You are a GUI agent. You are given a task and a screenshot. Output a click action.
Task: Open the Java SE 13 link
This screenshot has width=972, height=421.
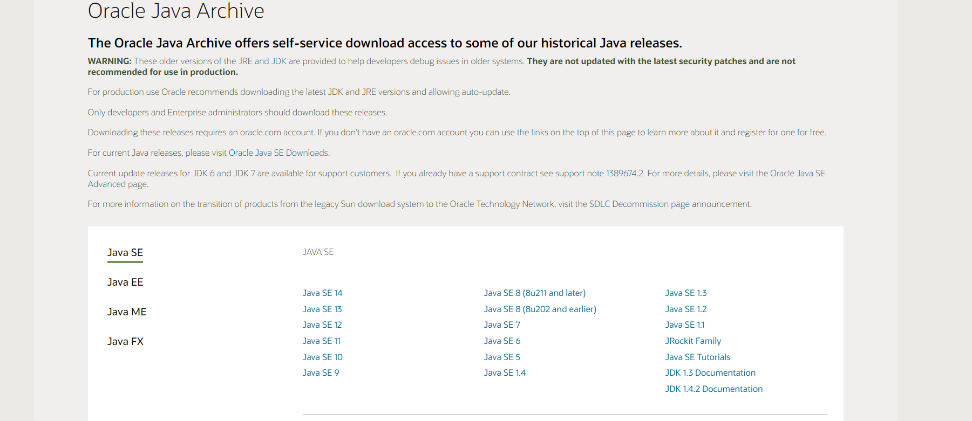point(322,309)
